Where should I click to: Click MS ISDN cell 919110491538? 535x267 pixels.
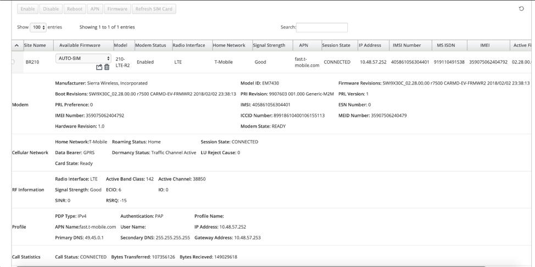tap(449, 62)
